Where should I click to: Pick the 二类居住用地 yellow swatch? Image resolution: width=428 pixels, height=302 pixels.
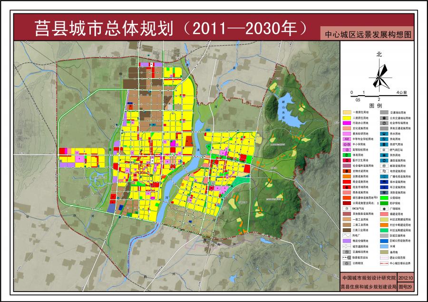[x=347, y=118]
